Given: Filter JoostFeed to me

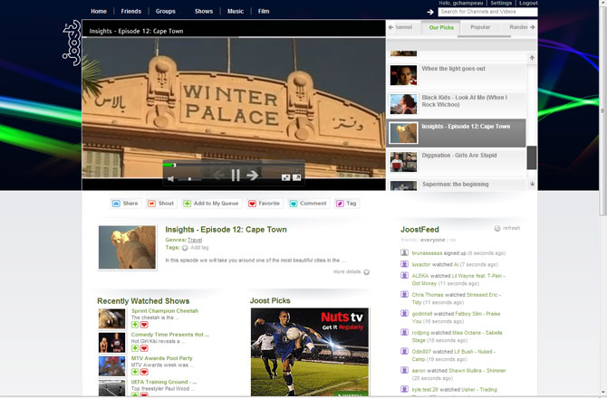Looking at the screenshot, I should [452, 240].
